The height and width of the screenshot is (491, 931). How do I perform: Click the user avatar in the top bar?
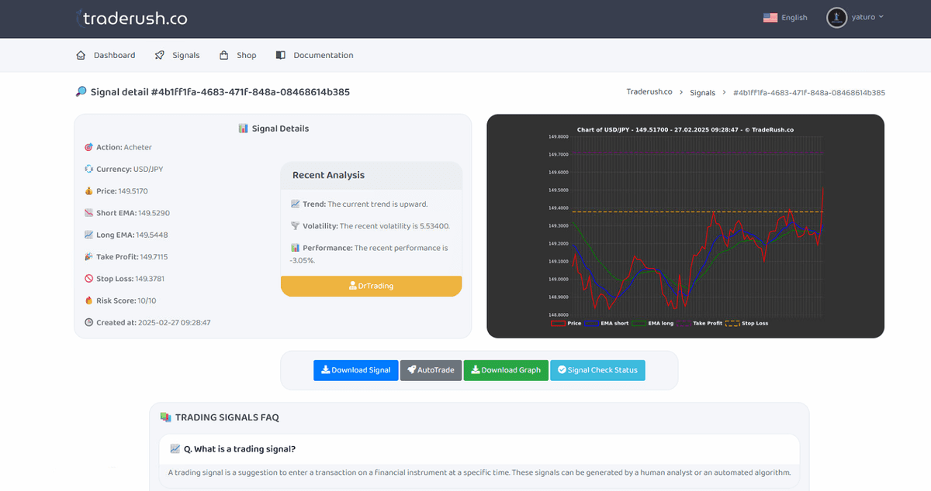click(836, 17)
